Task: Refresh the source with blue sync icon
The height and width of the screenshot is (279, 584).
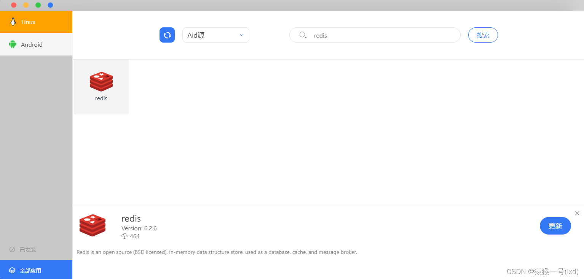Action: [x=167, y=35]
